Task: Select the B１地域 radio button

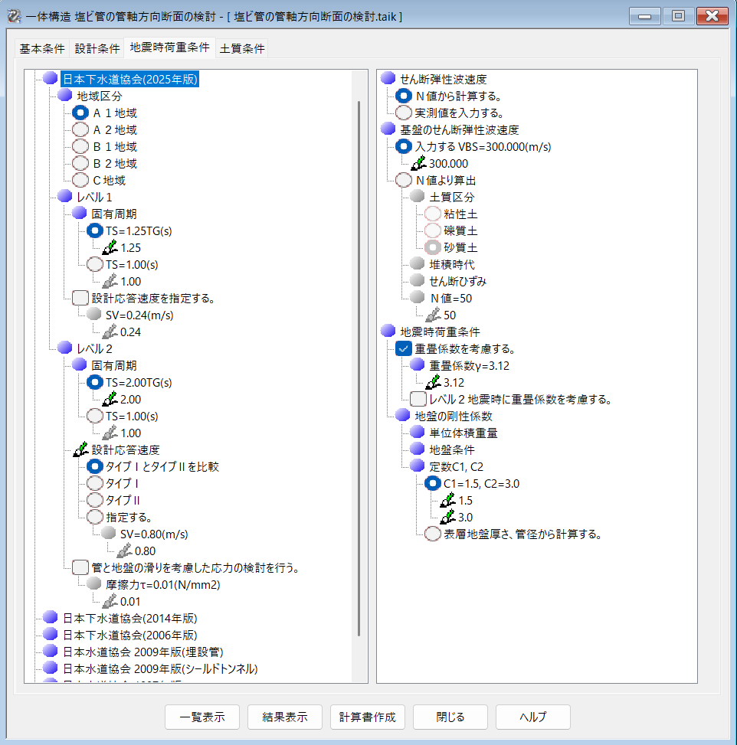Action: pyautogui.click(x=80, y=146)
